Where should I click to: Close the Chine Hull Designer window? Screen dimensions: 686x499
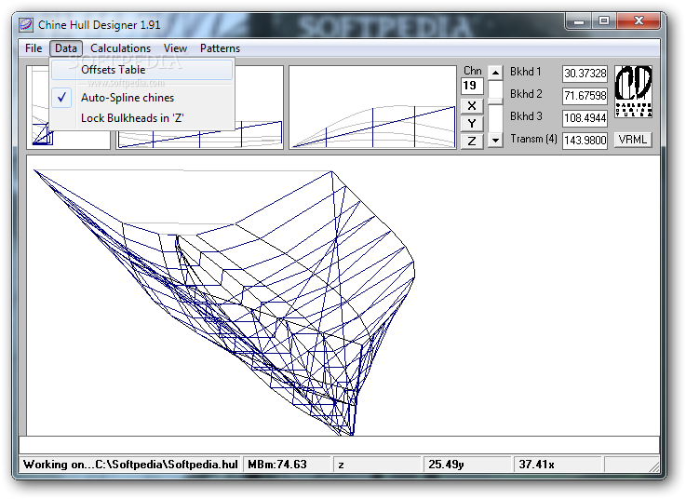pos(639,21)
